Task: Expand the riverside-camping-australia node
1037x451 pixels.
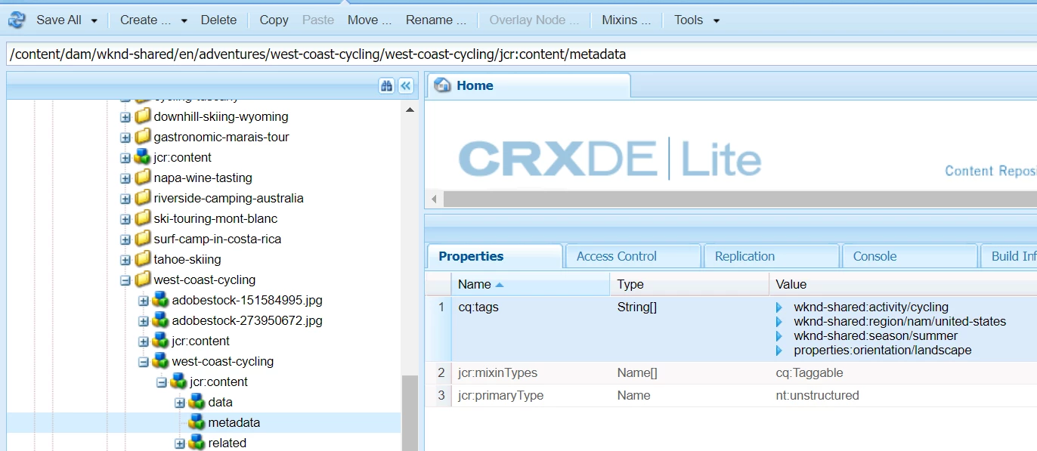Action: pos(125,199)
